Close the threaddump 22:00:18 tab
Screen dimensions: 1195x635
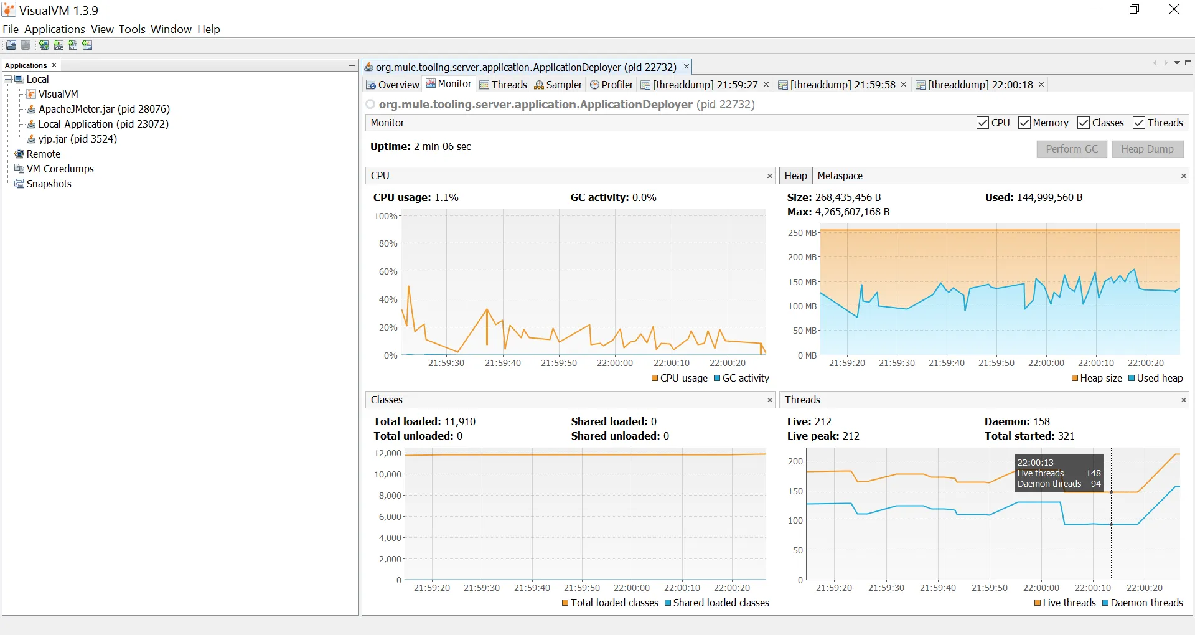click(x=1041, y=85)
